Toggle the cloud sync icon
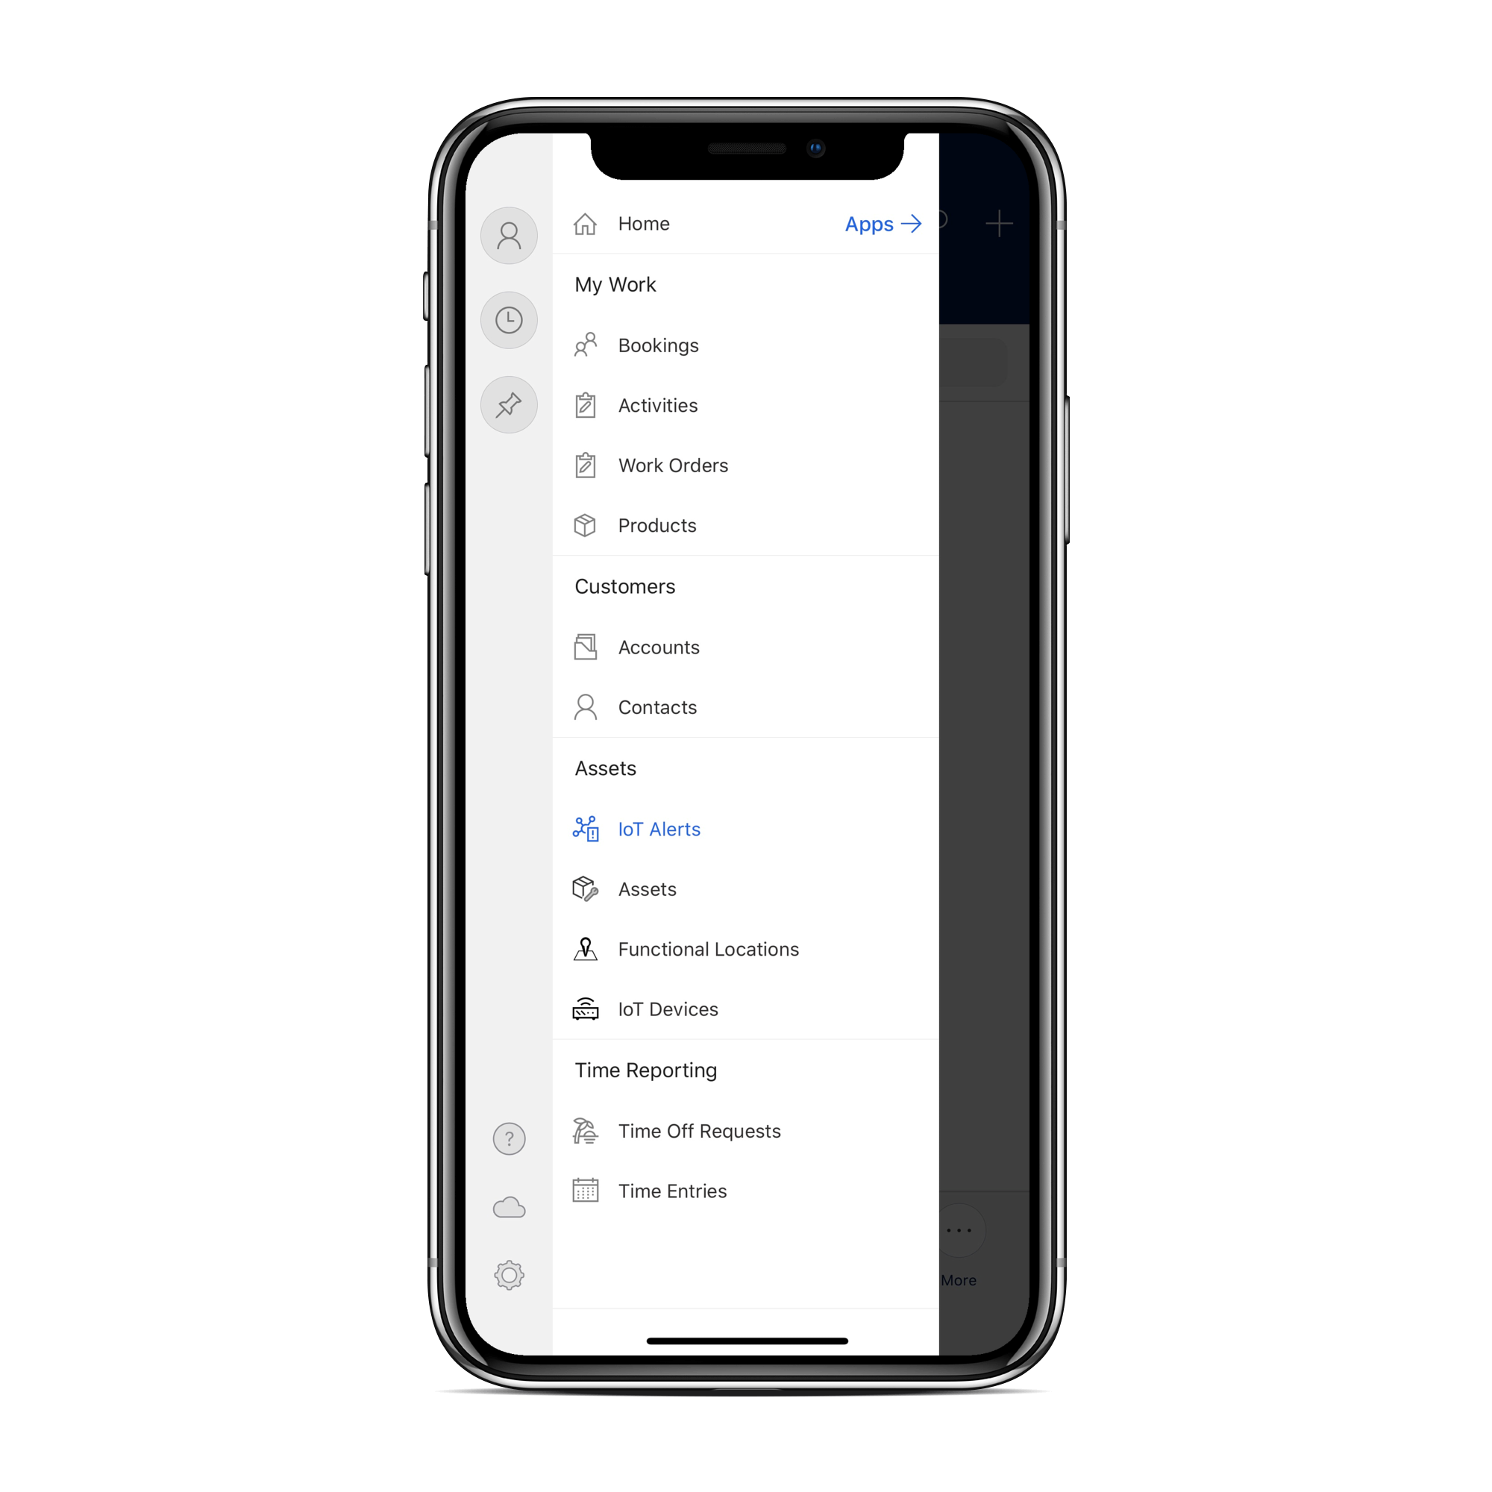Image resolution: width=1492 pixels, height=1492 pixels. tap(510, 1209)
